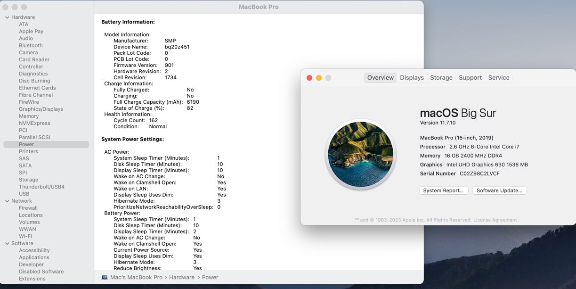Image resolution: width=576 pixels, height=289 pixels.
Task: Click Hardware in the bottom path bar
Action: click(181, 277)
